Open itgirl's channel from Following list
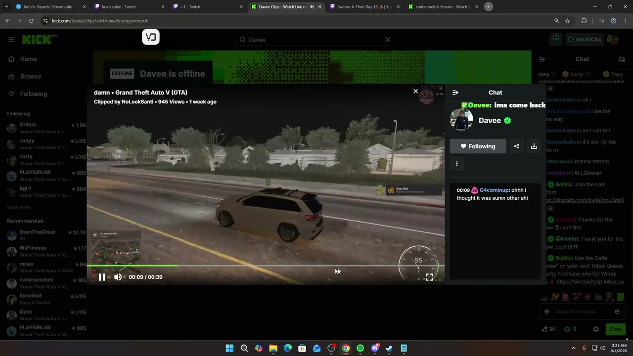 tap(46, 192)
